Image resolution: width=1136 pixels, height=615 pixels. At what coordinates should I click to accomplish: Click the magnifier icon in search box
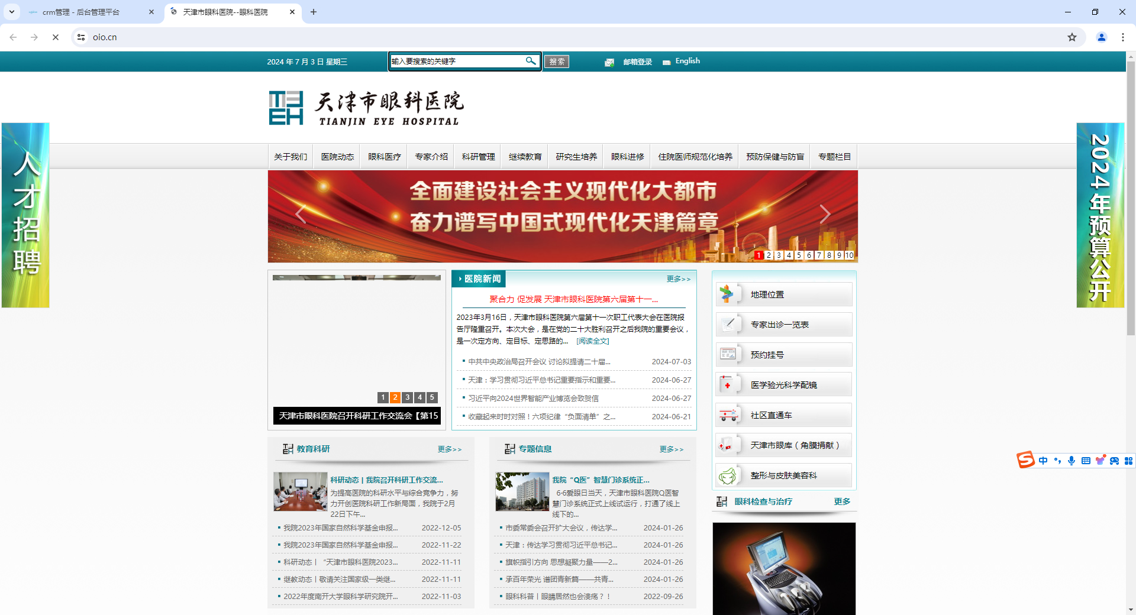[531, 61]
